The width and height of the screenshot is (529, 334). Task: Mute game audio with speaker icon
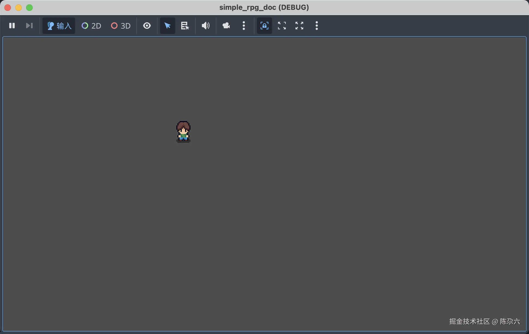(205, 26)
